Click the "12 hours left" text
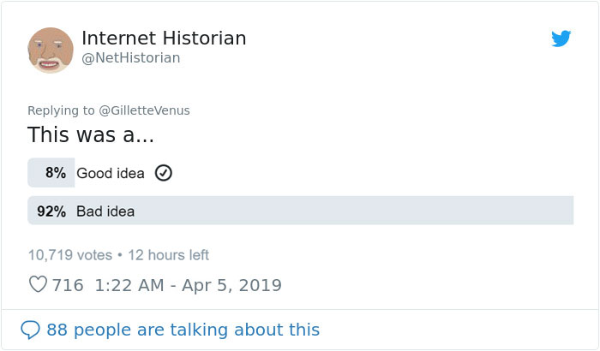This screenshot has width=600, height=351. coord(168,254)
